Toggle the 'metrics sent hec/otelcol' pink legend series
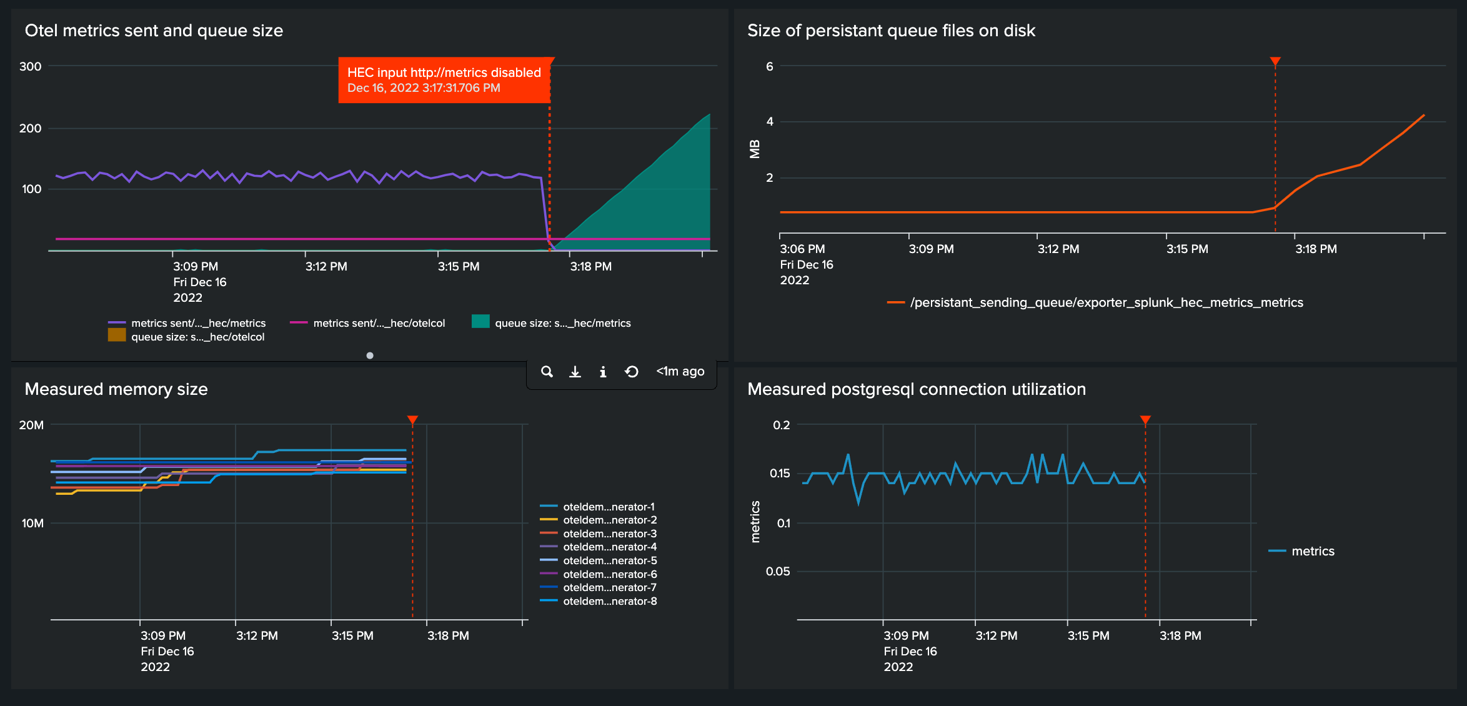Screen dimensions: 1467x706 [379, 323]
